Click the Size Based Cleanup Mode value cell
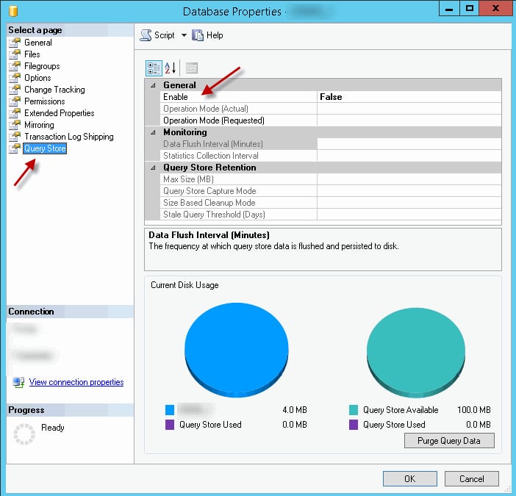 pos(409,203)
